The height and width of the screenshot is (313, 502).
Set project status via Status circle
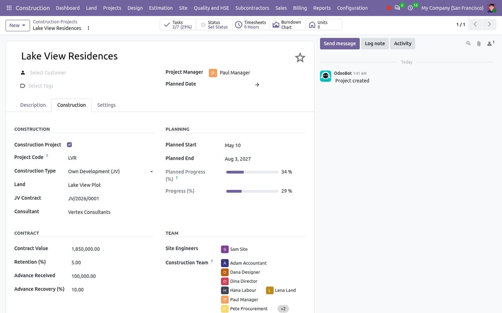pos(203,25)
